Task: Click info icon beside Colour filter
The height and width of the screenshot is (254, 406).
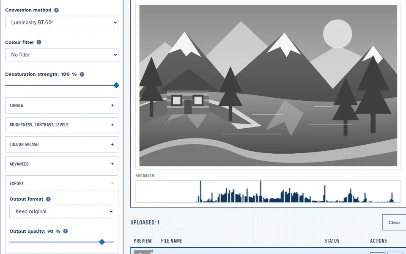Action: tap(39, 42)
